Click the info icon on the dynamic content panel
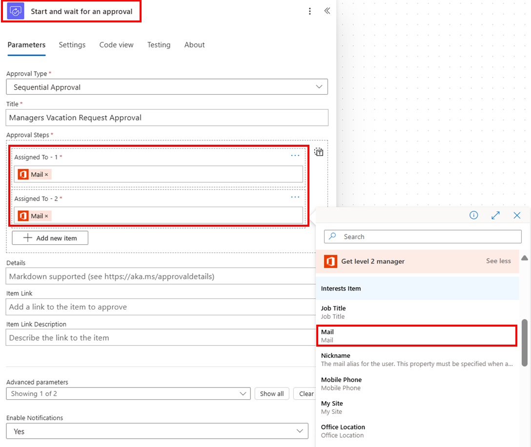This screenshot has width=531, height=447. tap(473, 215)
